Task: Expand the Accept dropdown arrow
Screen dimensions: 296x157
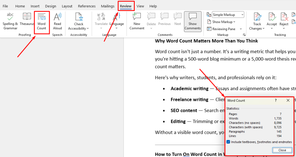Action: (x=272, y=28)
